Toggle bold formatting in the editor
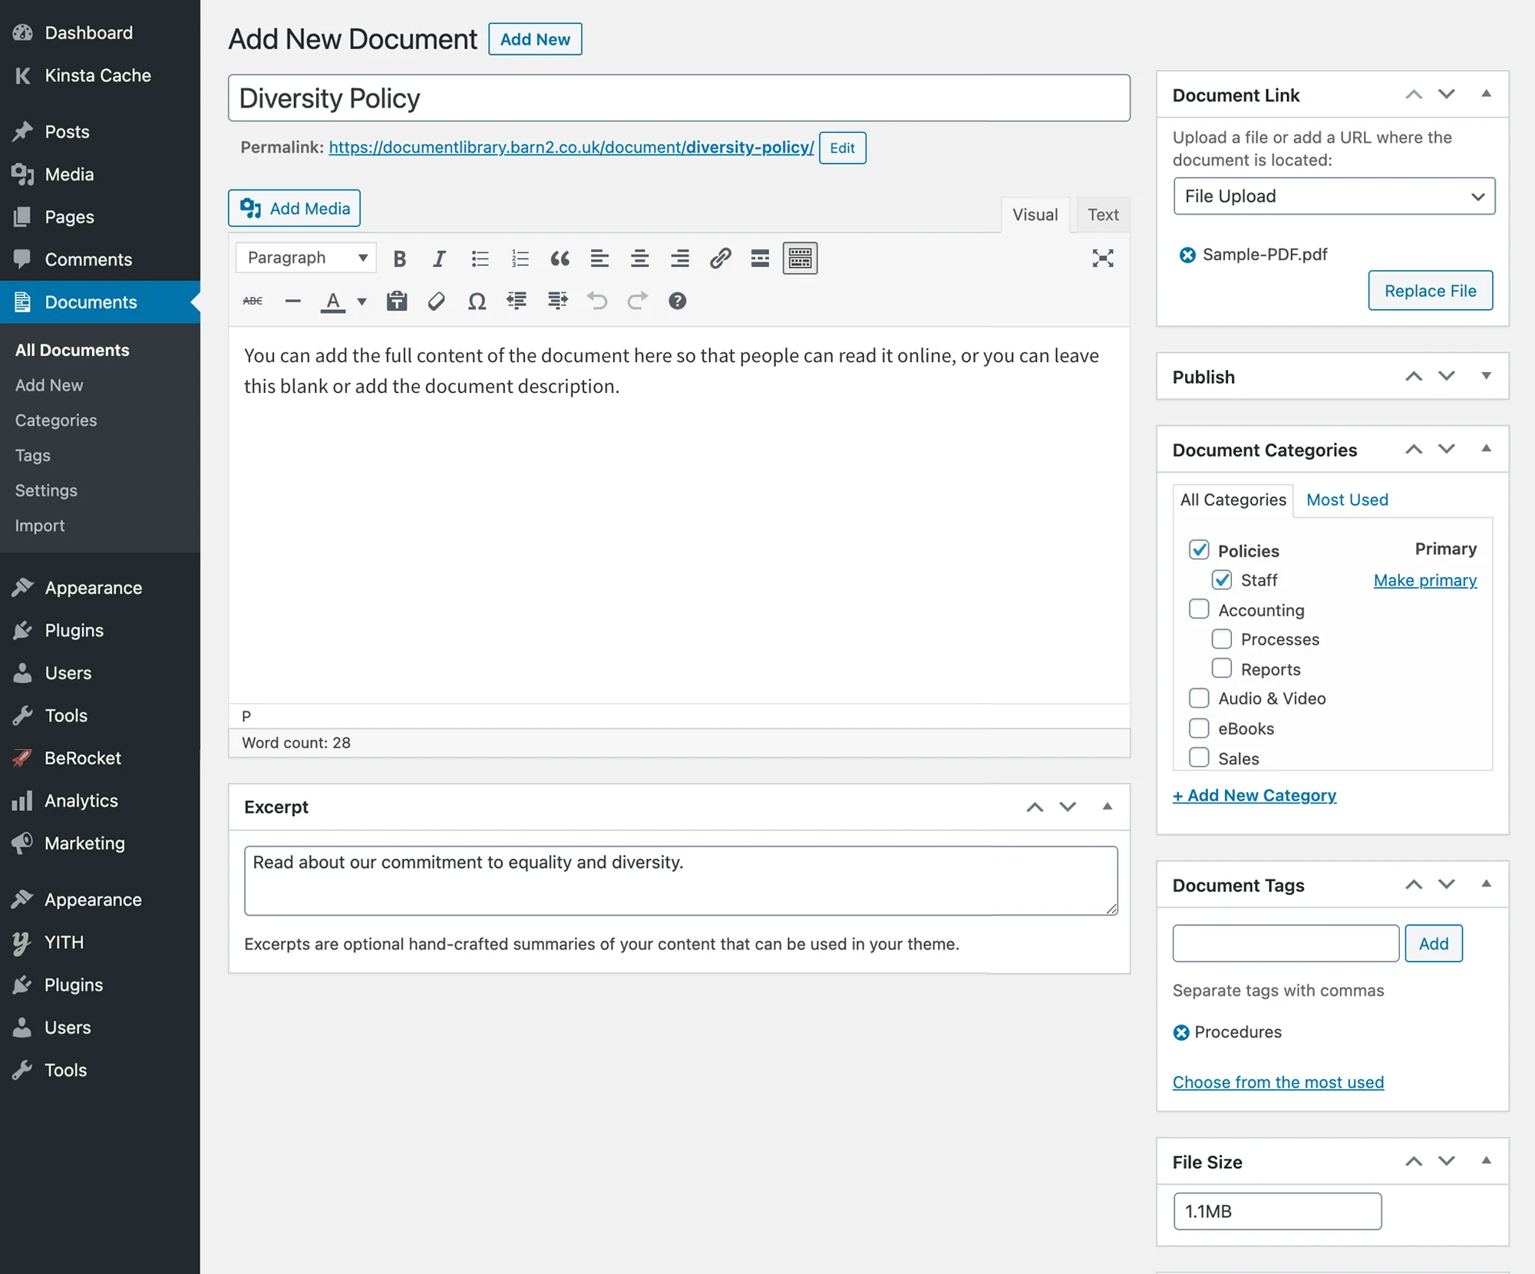This screenshot has height=1274, width=1535. (x=400, y=258)
